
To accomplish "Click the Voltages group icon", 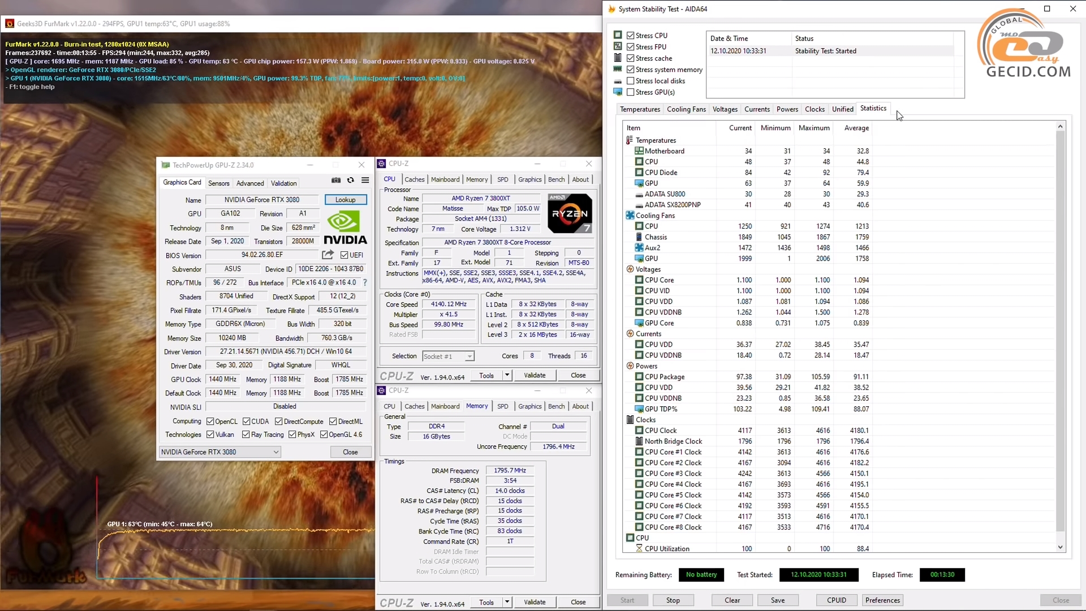I will [x=630, y=269].
